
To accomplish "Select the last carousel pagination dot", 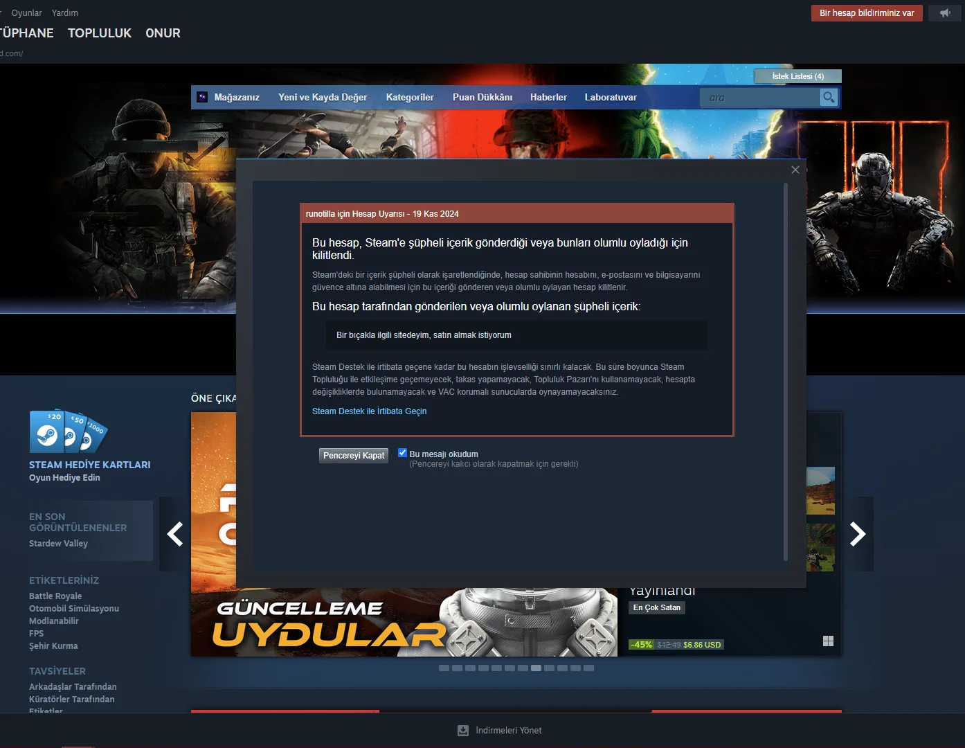I will [588, 668].
